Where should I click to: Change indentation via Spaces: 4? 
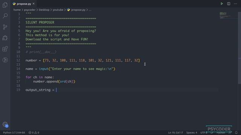[192, 132]
